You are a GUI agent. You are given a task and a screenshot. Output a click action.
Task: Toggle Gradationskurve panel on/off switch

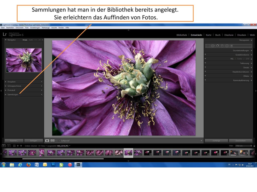[x=205, y=54]
